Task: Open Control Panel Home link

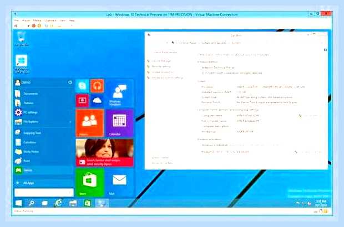Action: (165, 53)
